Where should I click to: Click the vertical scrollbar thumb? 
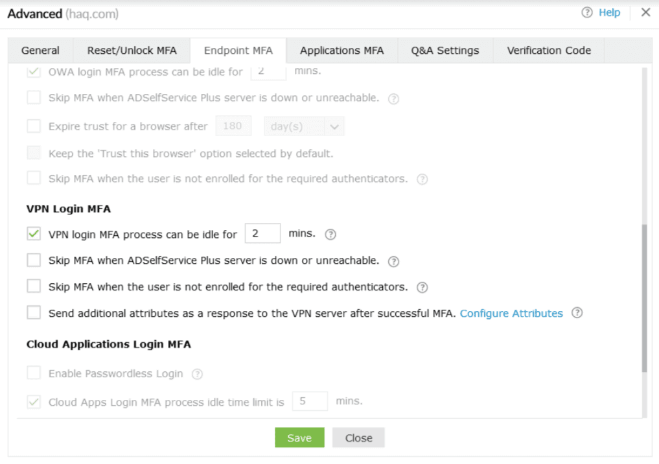644,298
